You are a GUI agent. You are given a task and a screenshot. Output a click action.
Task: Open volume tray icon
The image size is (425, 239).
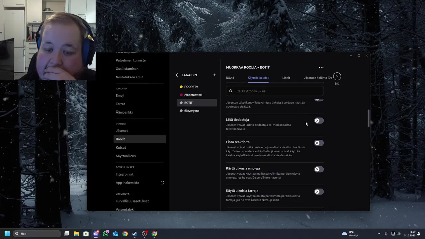point(399,234)
